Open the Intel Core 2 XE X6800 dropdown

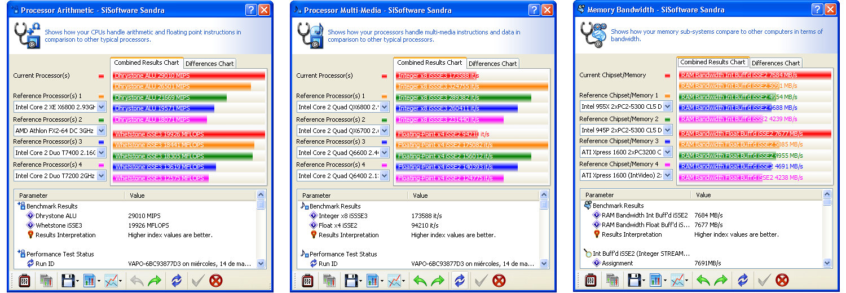(x=102, y=106)
